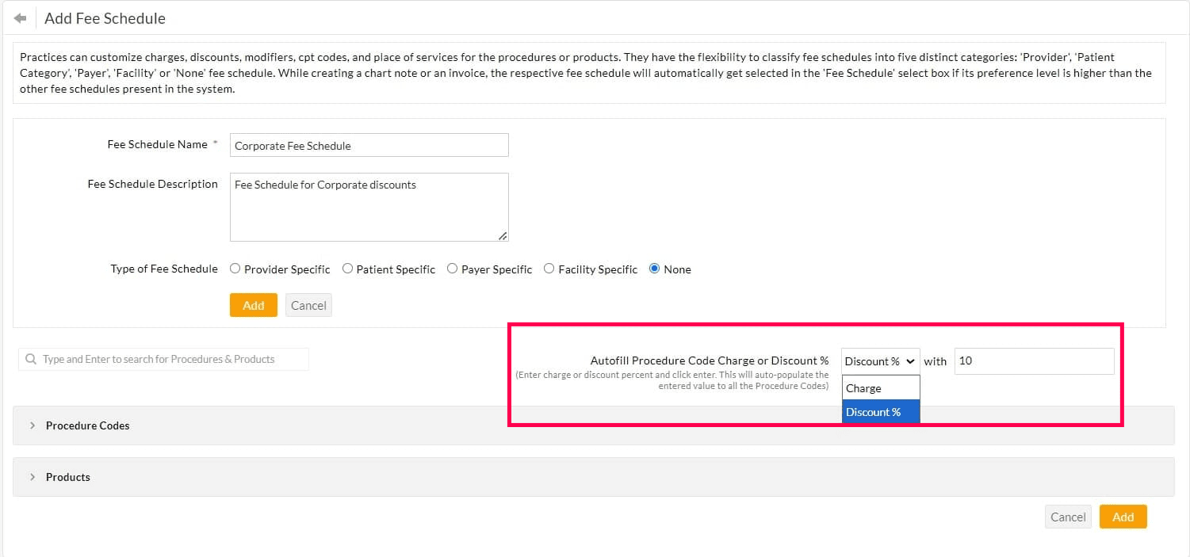Select the None fee schedule type
Image resolution: width=1190 pixels, height=557 pixels.
[653, 268]
